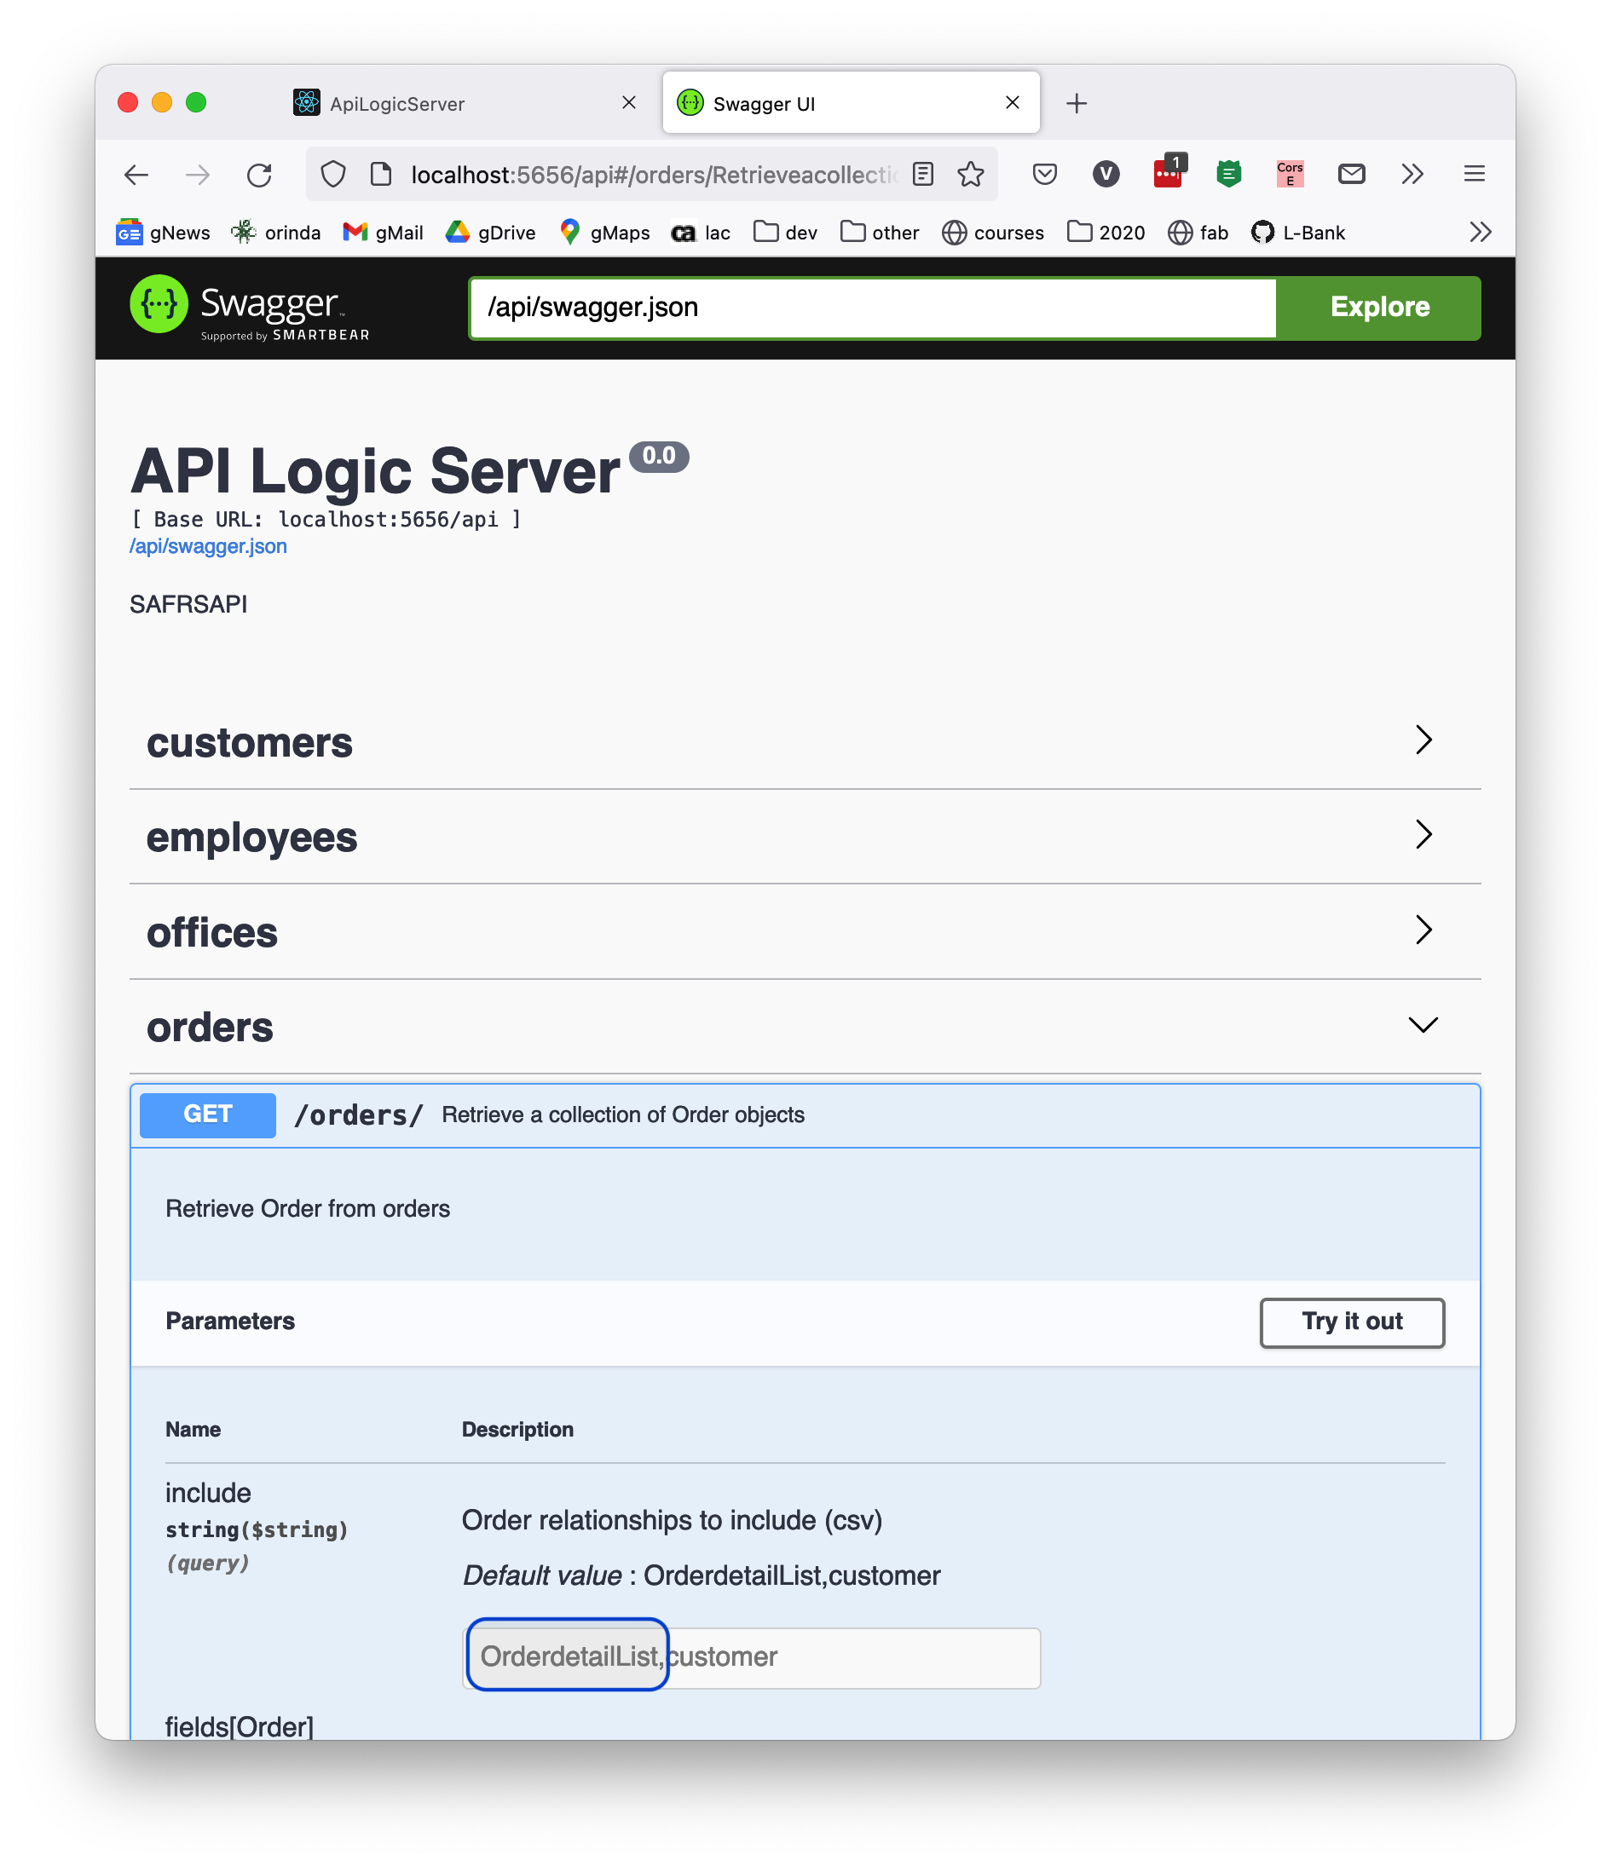Toggle the Cors E extension icon
This screenshot has width=1611, height=1866.
click(1290, 174)
